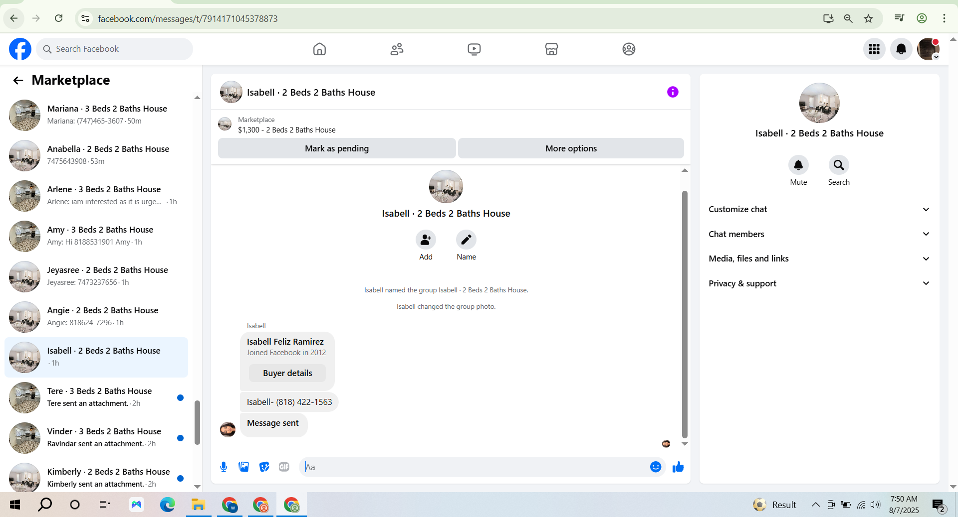Click Mark as pending button
The width and height of the screenshot is (958, 517).
pos(337,148)
